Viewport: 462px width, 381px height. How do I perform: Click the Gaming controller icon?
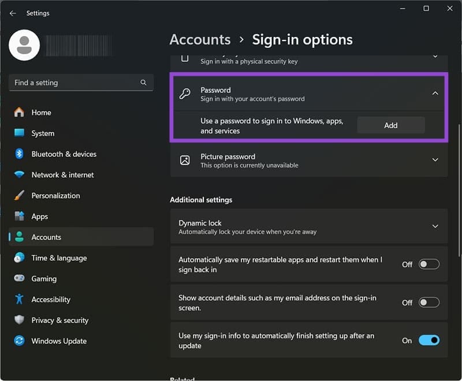pos(20,279)
